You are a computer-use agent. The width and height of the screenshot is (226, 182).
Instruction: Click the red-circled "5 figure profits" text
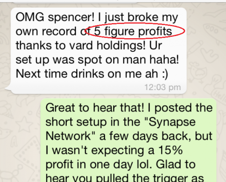133,31
